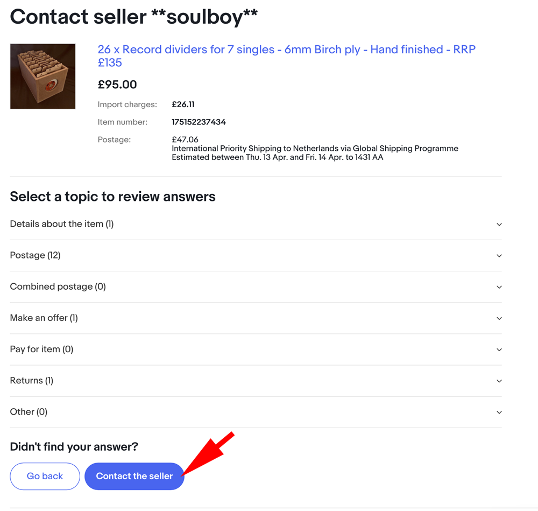
Task: Expand the Other (0) topic label
Action: [29, 411]
